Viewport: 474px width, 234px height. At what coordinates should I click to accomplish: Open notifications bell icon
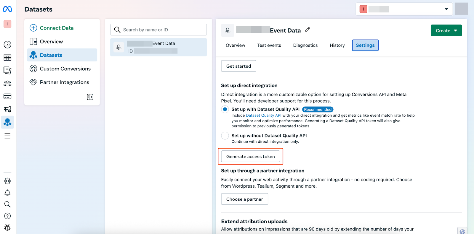pyautogui.click(x=7, y=193)
